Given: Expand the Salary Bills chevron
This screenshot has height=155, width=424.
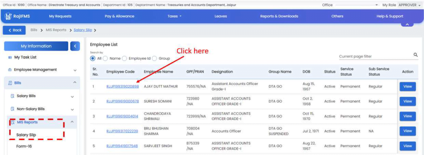Looking at the screenshot, I should click(x=72, y=96).
